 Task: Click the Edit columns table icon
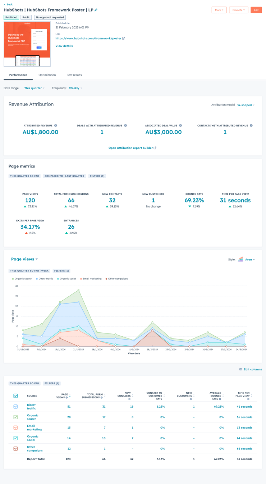240,369
